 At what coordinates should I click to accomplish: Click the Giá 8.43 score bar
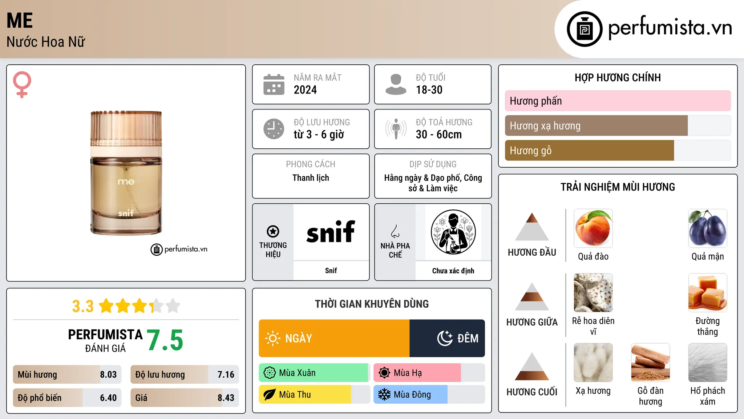point(185,398)
